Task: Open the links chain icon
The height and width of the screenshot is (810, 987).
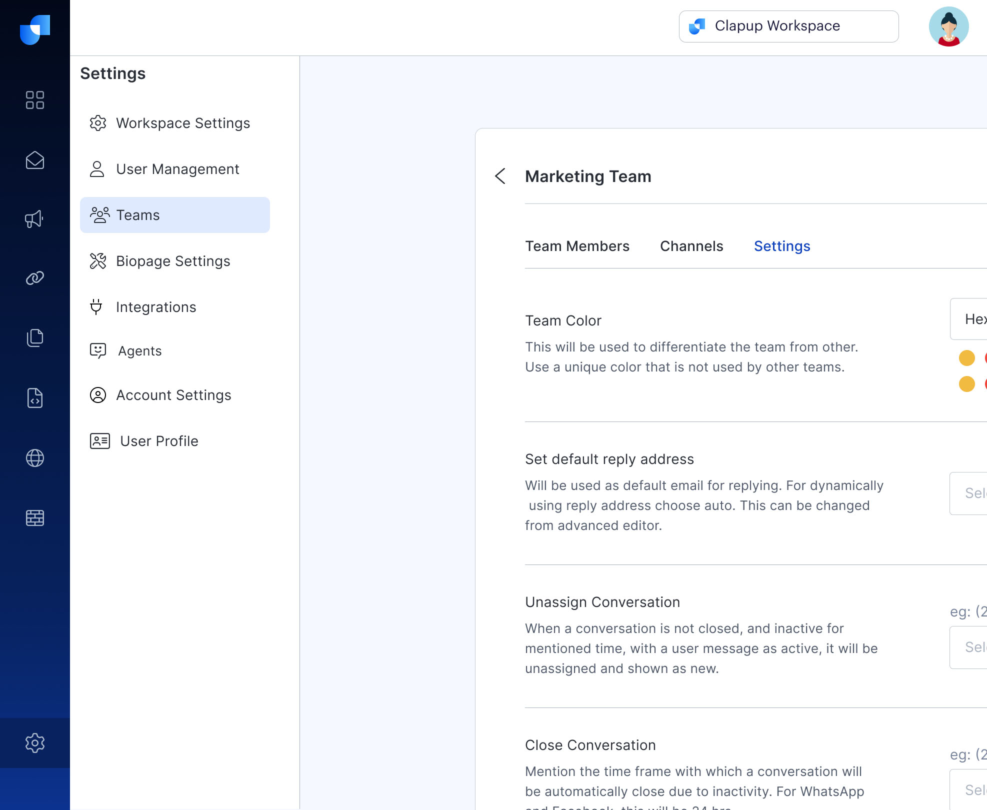Action: click(35, 278)
